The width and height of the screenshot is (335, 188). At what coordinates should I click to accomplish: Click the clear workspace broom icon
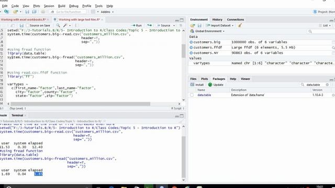click(240, 26)
